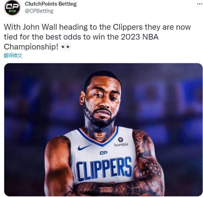
Task: Click the green BETTING text in the avatar
Action: pyautogui.click(x=12, y=11)
